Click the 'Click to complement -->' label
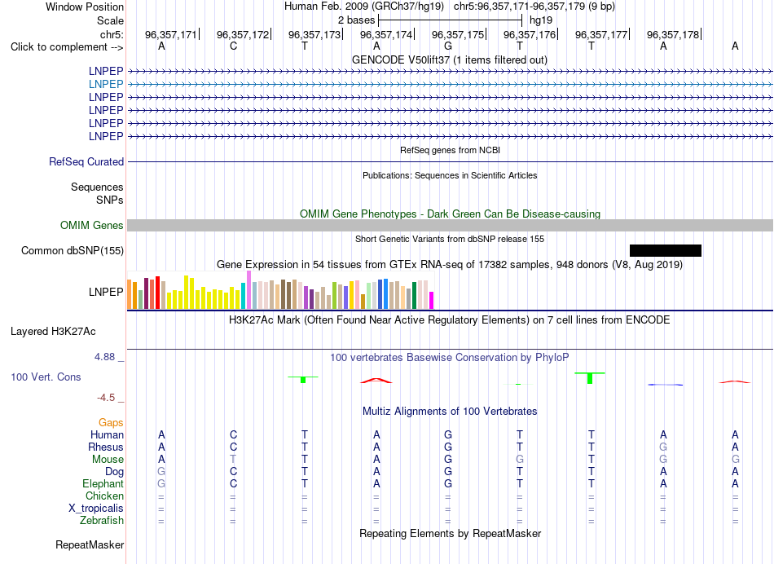The image size is (774, 564). pos(67,47)
